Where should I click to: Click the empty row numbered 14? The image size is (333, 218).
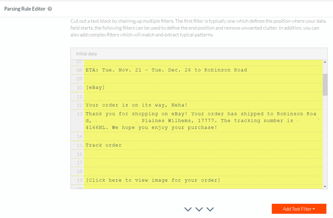click(x=201, y=136)
